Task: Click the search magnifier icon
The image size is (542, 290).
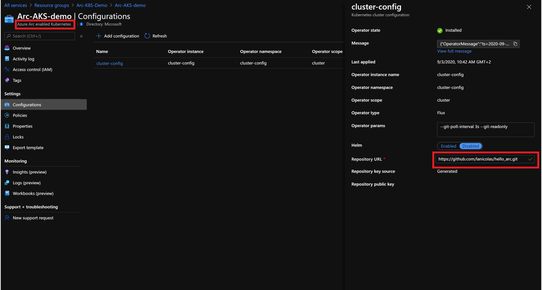Action: click(9, 36)
